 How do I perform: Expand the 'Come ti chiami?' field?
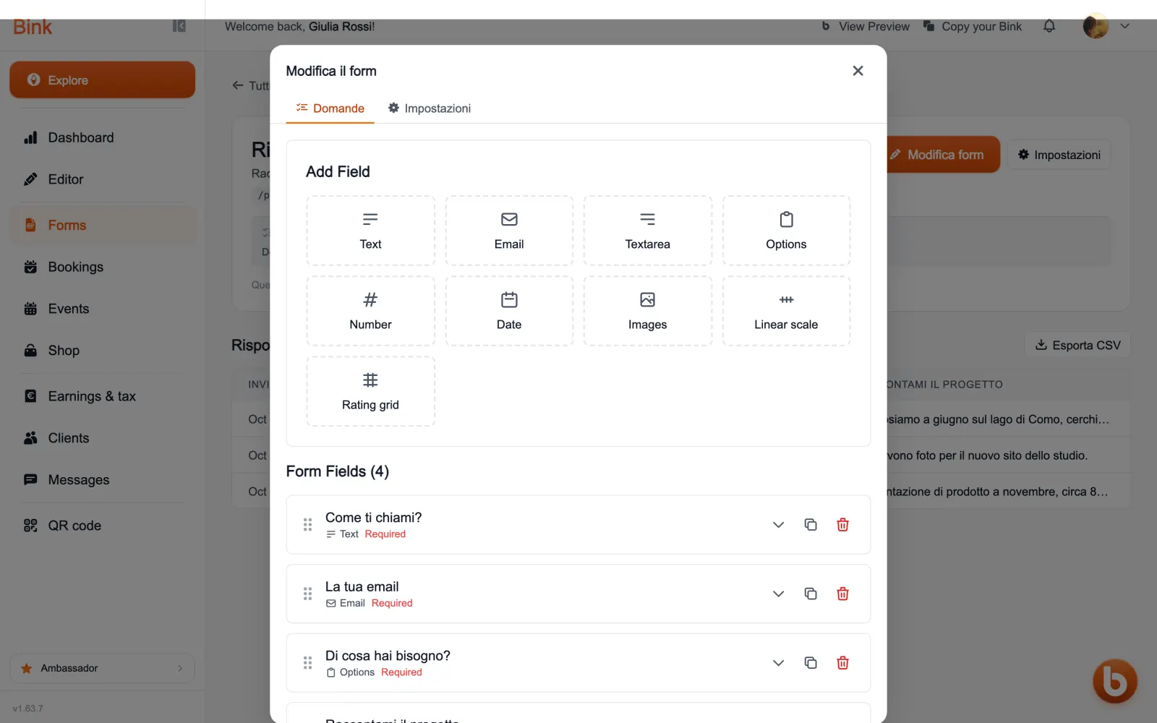pyautogui.click(x=778, y=525)
